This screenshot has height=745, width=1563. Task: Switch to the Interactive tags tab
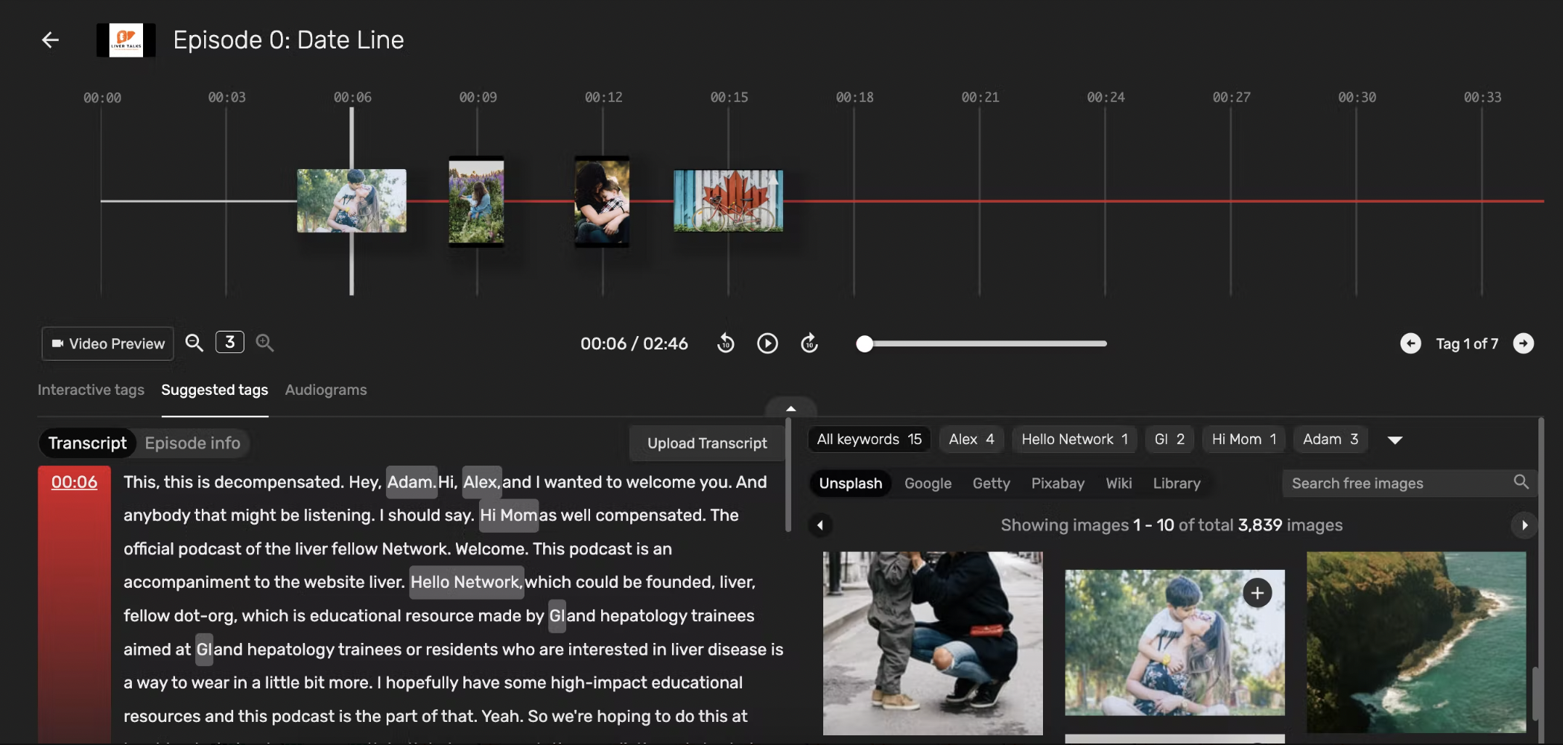pos(91,390)
